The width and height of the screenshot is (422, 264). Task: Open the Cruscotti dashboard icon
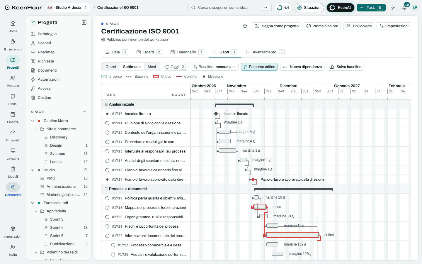[x=13, y=133]
